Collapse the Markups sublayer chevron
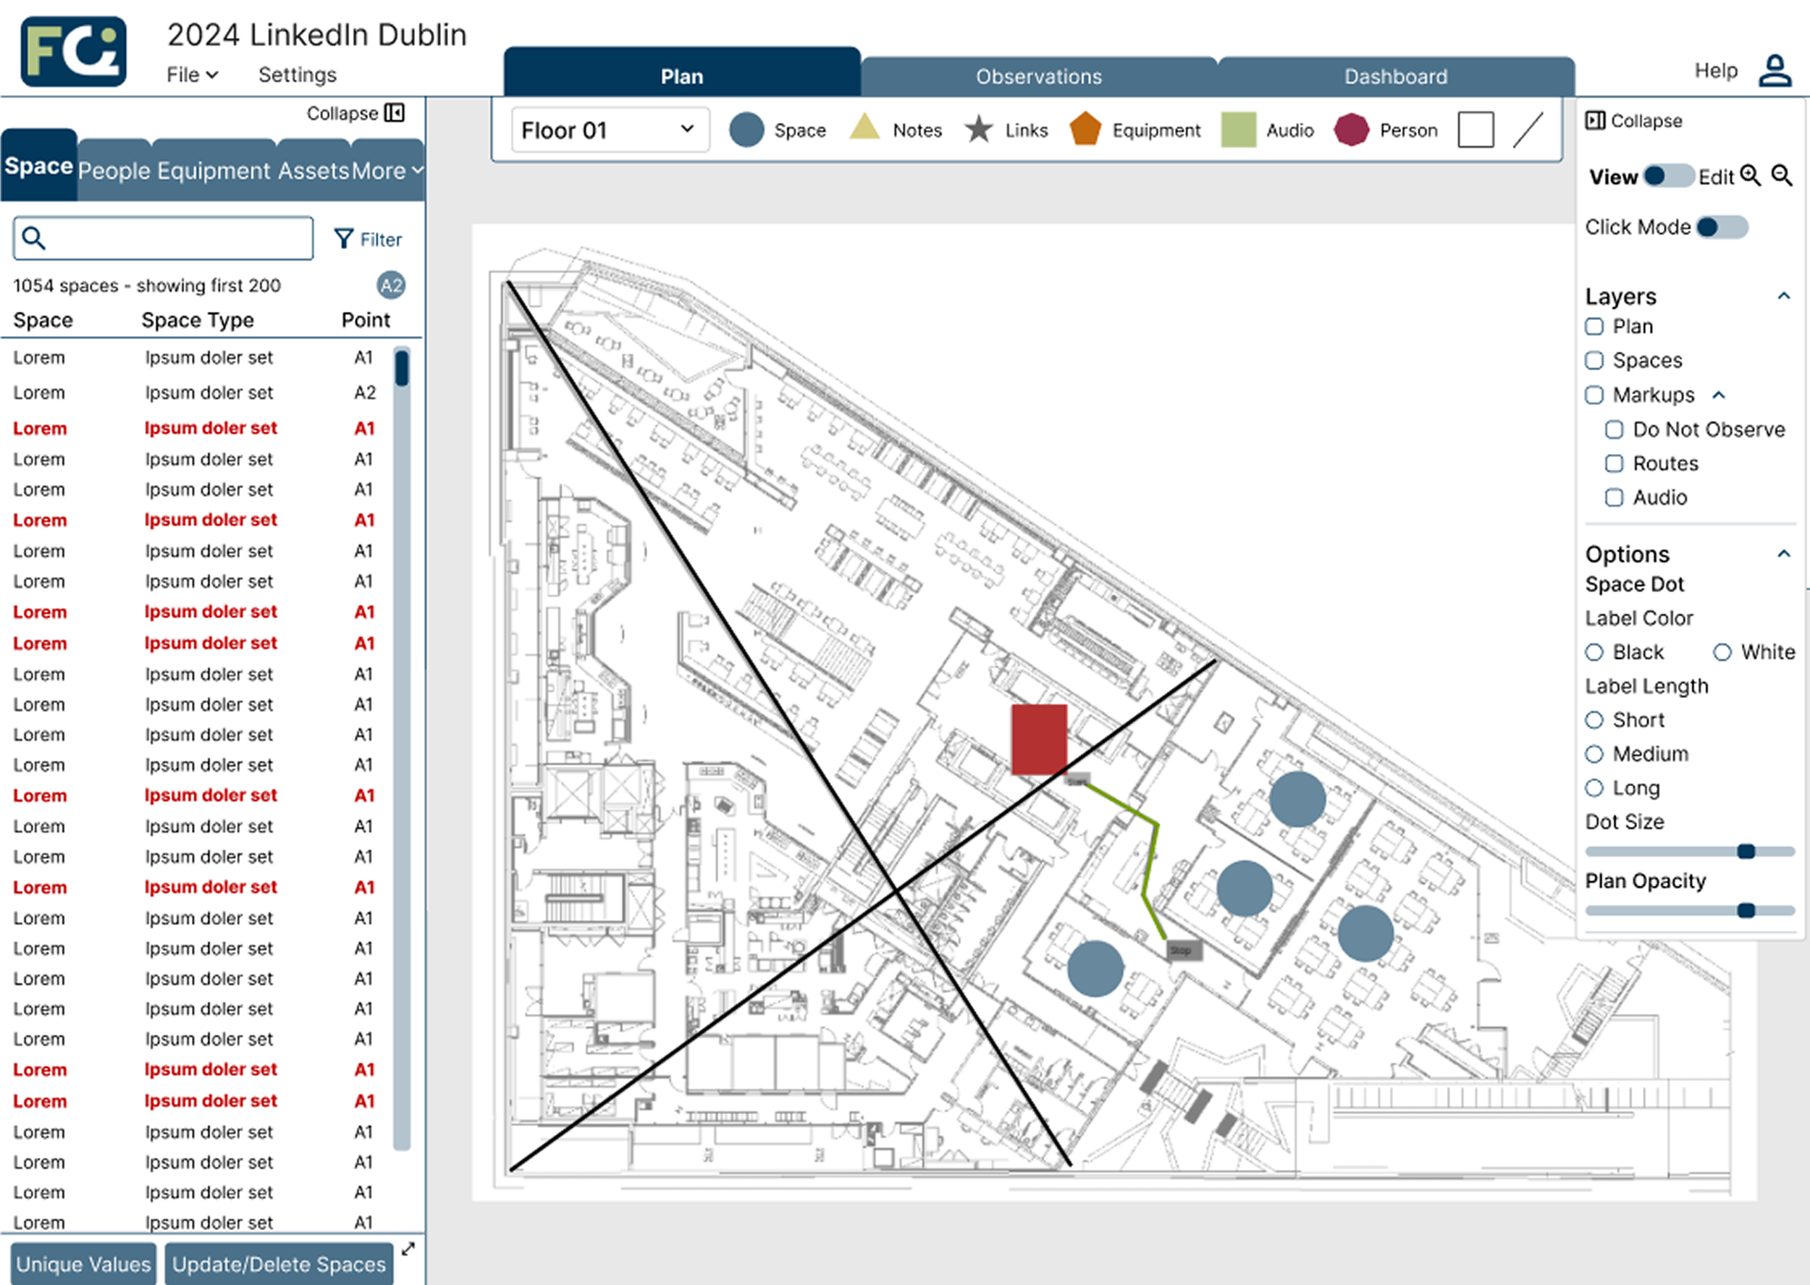This screenshot has height=1285, width=1810. [x=1718, y=395]
